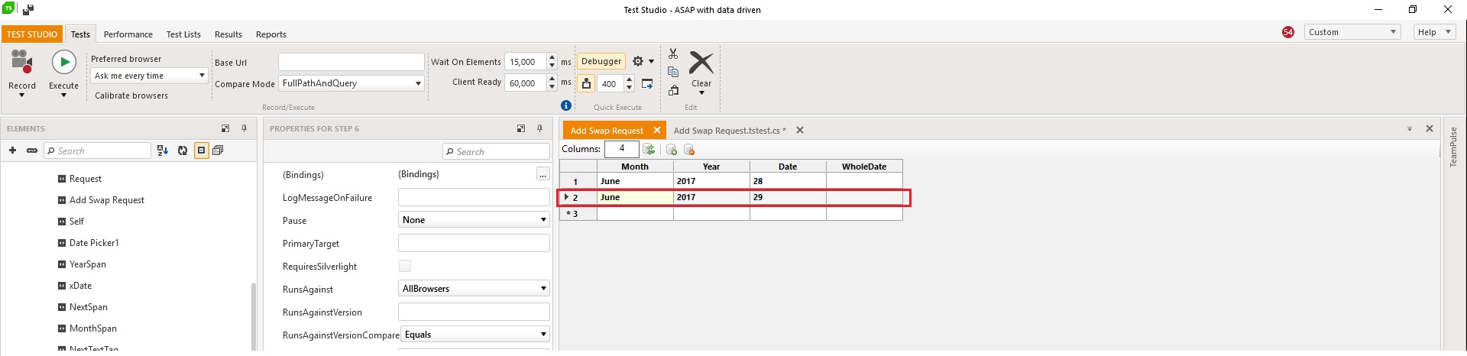Viewport: 1467px width, 356px height.
Task: Start a recording with the Record camera icon
Action: (21, 63)
